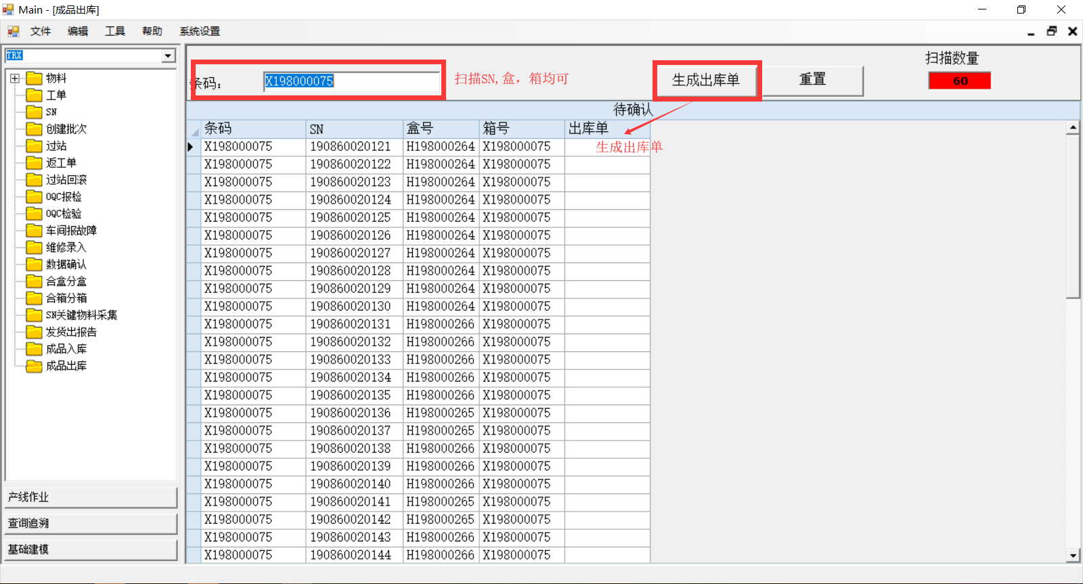Image resolution: width=1083 pixels, height=584 pixels.
Task: Open the OQC检验 folder node
Action: pyautogui.click(x=63, y=214)
